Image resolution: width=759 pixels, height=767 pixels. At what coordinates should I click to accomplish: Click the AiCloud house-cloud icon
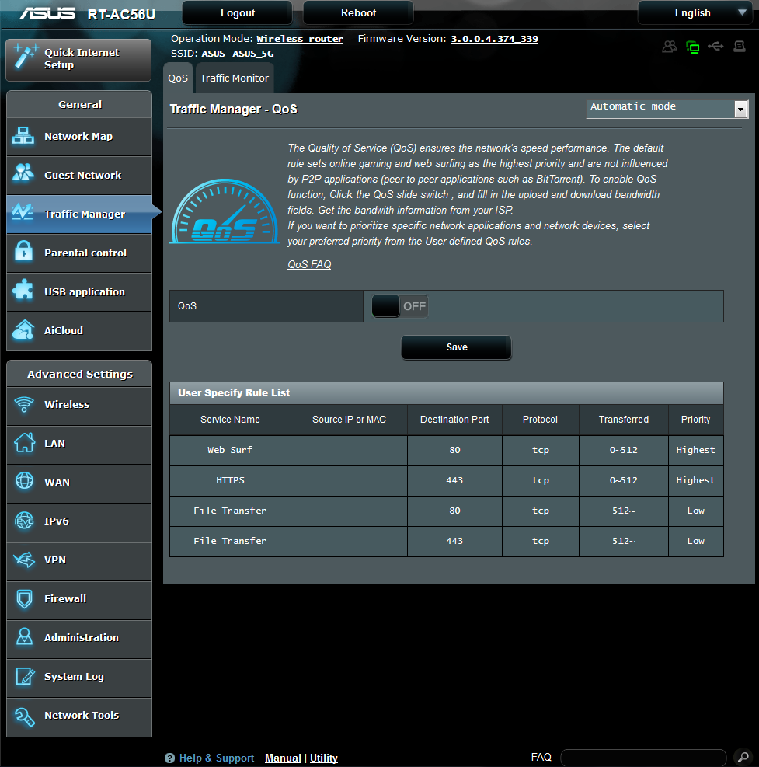coord(23,329)
